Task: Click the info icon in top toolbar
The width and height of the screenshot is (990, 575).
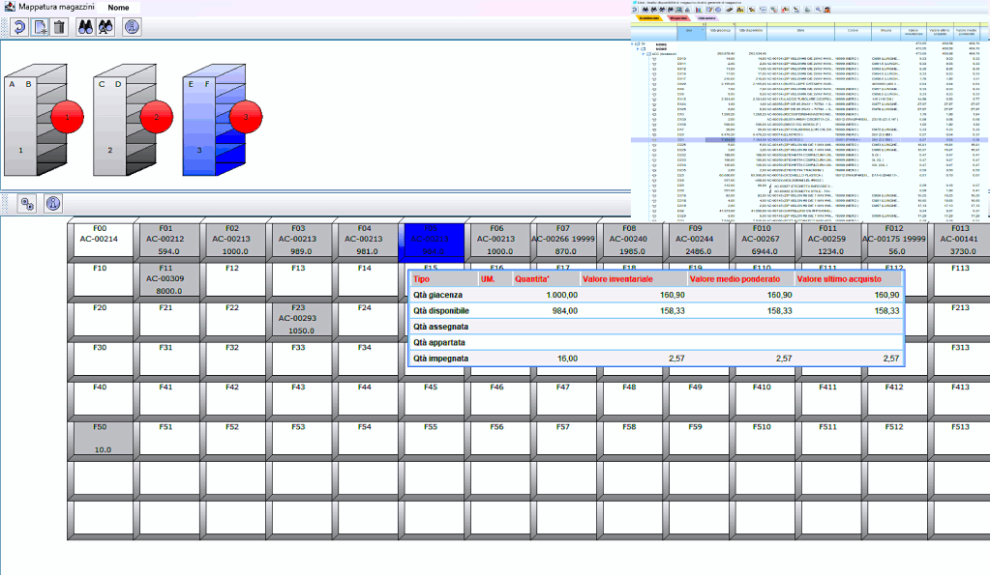Action: click(x=131, y=27)
